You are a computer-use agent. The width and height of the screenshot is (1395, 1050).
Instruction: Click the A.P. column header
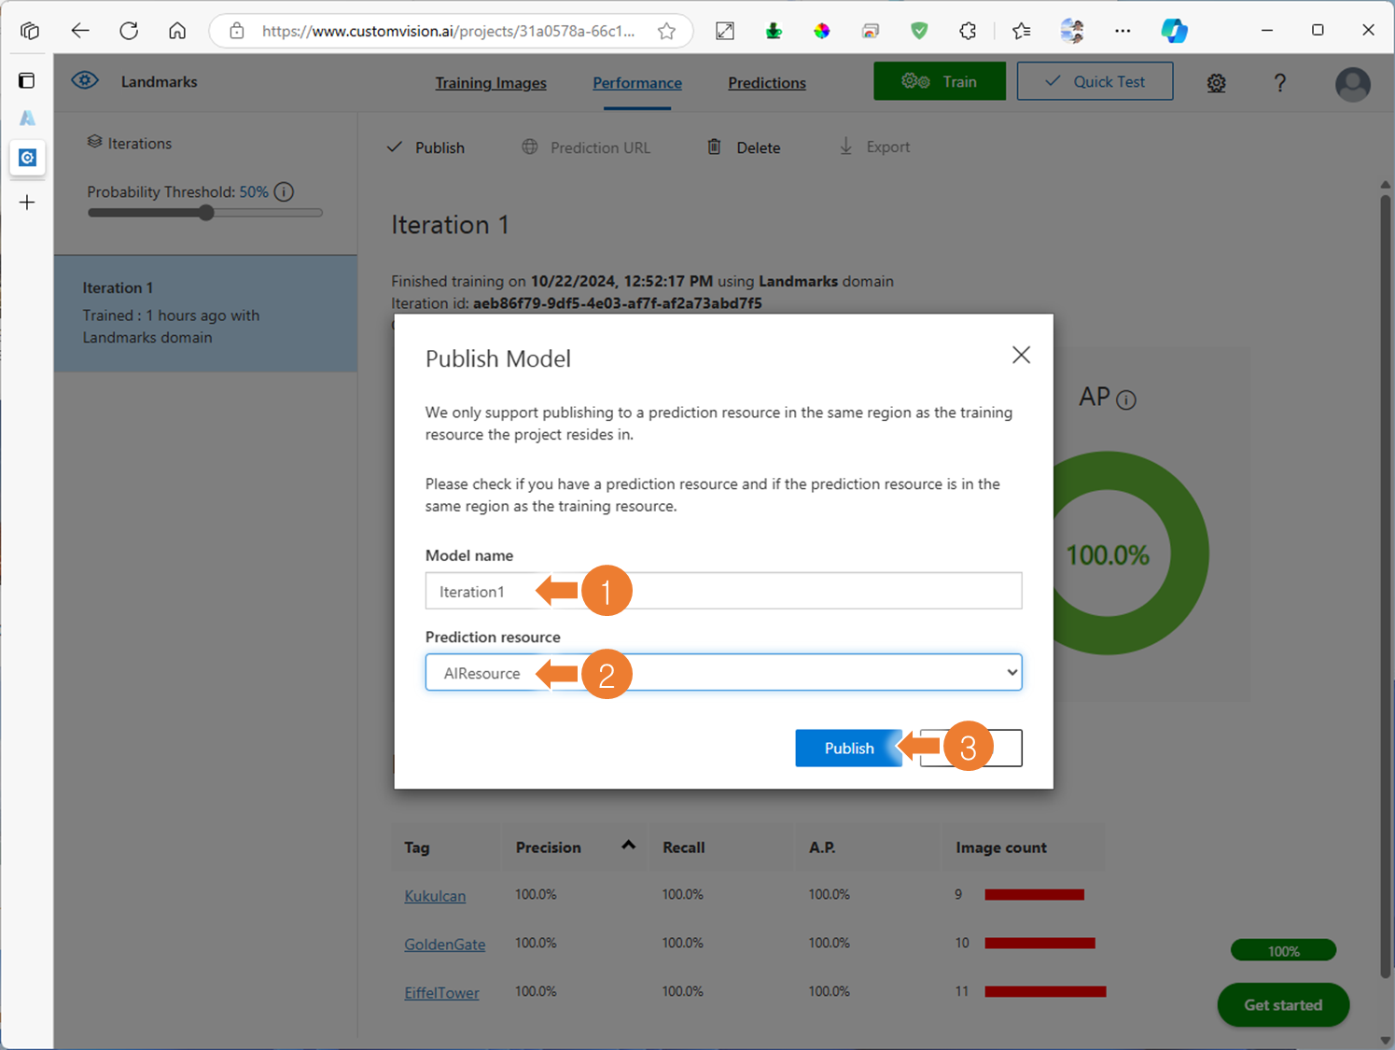pyautogui.click(x=822, y=847)
